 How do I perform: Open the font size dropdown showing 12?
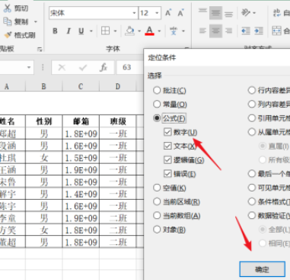(157, 13)
